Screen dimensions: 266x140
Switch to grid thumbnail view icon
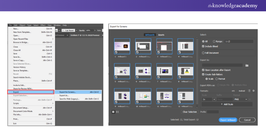point(113,112)
